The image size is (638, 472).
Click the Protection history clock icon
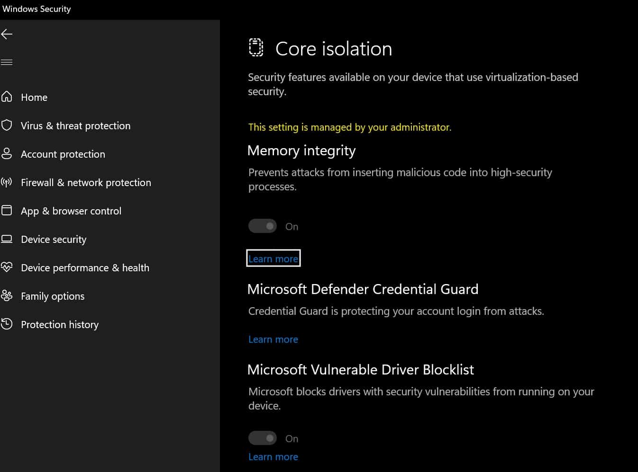(7, 324)
